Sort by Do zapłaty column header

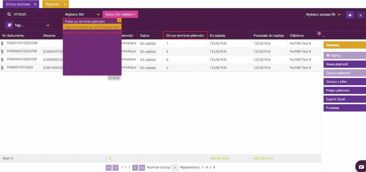[x=217, y=36]
